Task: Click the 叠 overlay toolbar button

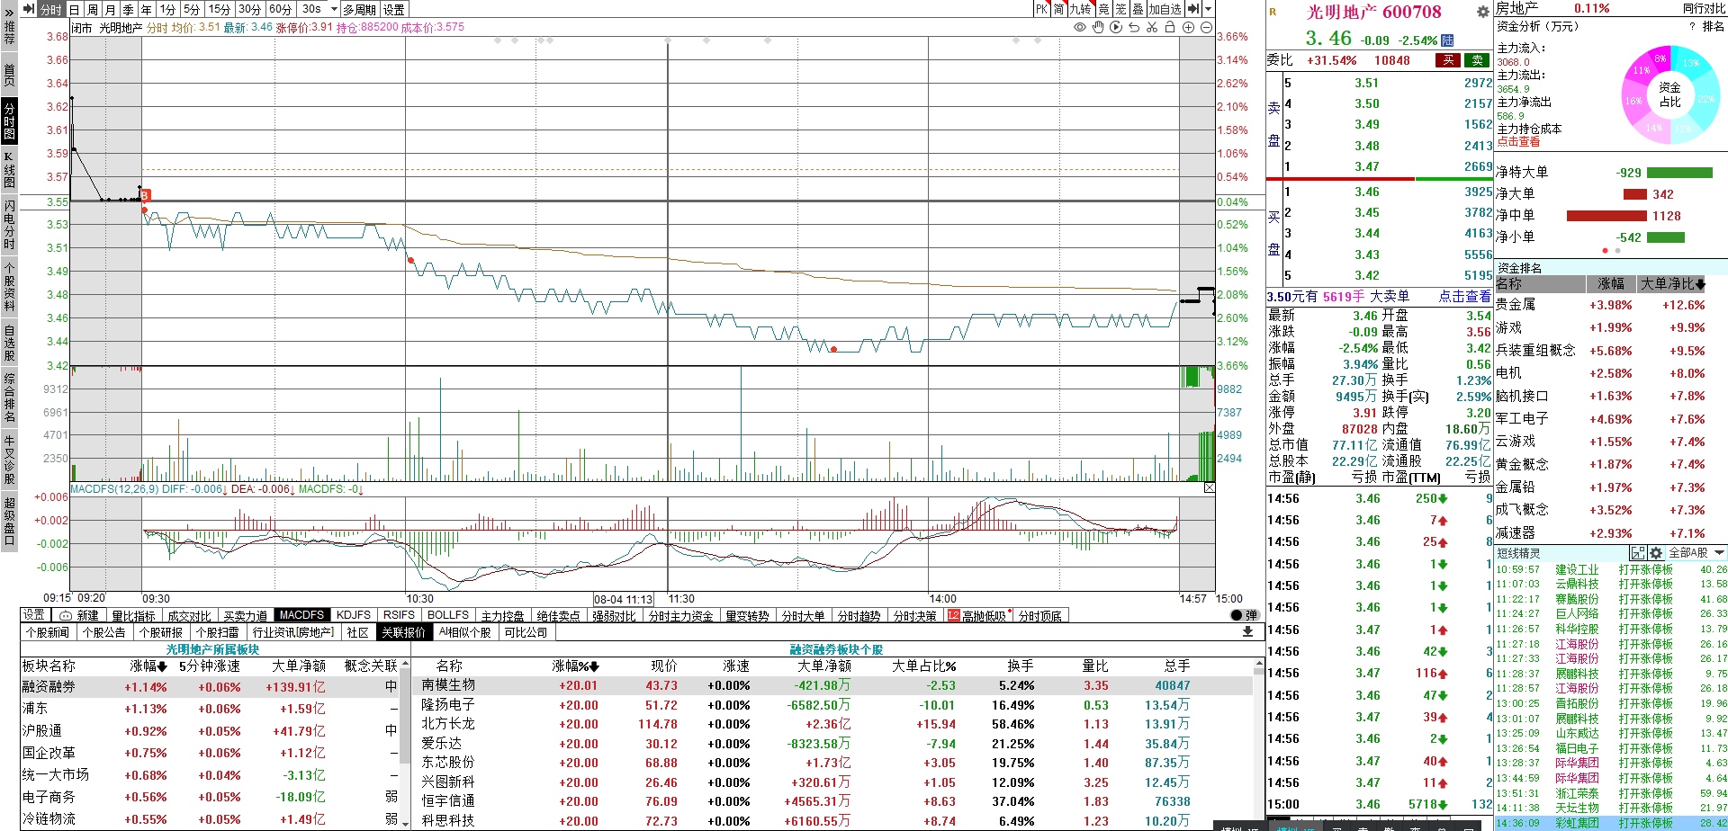Action: 1138,9
